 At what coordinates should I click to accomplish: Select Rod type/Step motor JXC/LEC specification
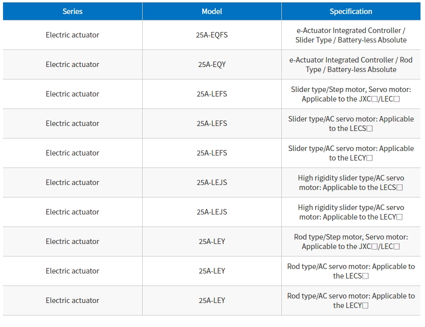pos(351,241)
